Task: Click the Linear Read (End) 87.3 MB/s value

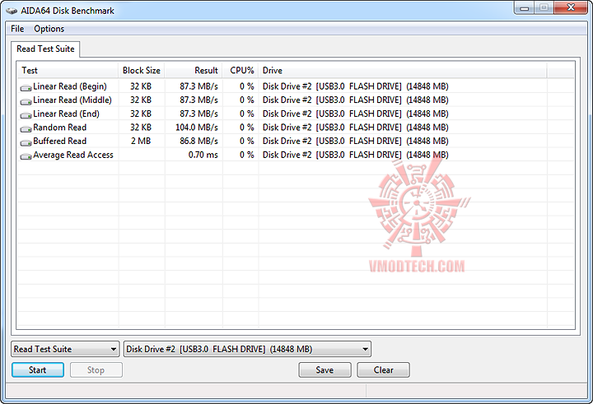Action: (199, 114)
